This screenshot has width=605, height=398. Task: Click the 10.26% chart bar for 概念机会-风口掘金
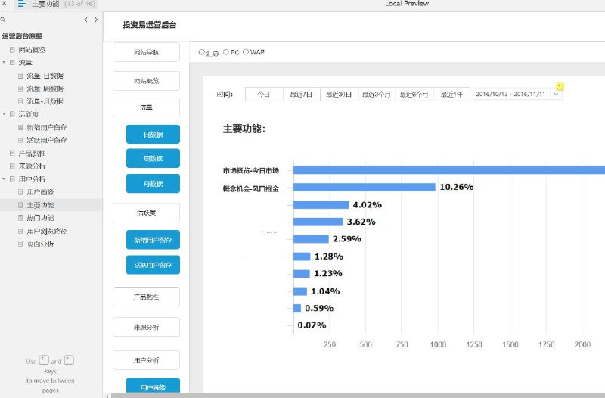365,187
